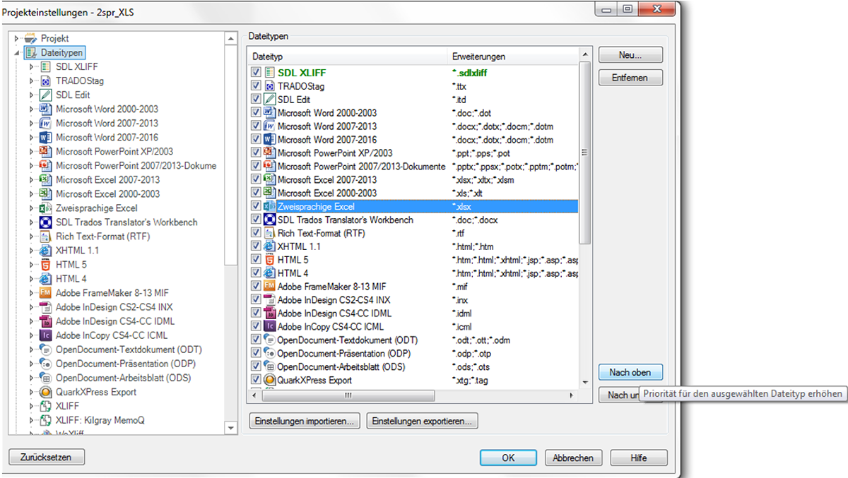848x478 pixels.
Task: Click the Neu... button
Action: tap(630, 55)
